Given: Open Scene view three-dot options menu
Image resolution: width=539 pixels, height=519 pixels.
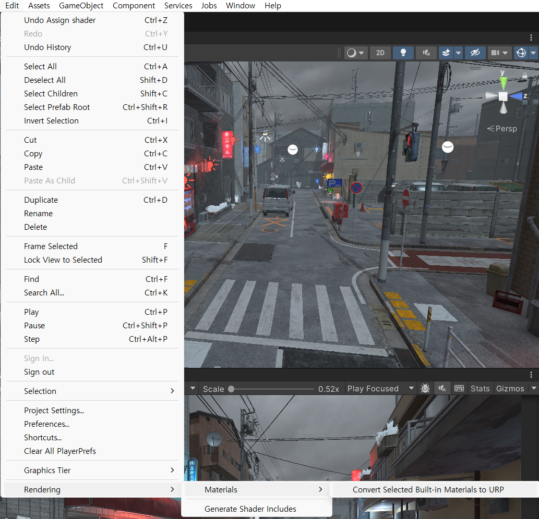Looking at the screenshot, I should (x=531, y=38).
